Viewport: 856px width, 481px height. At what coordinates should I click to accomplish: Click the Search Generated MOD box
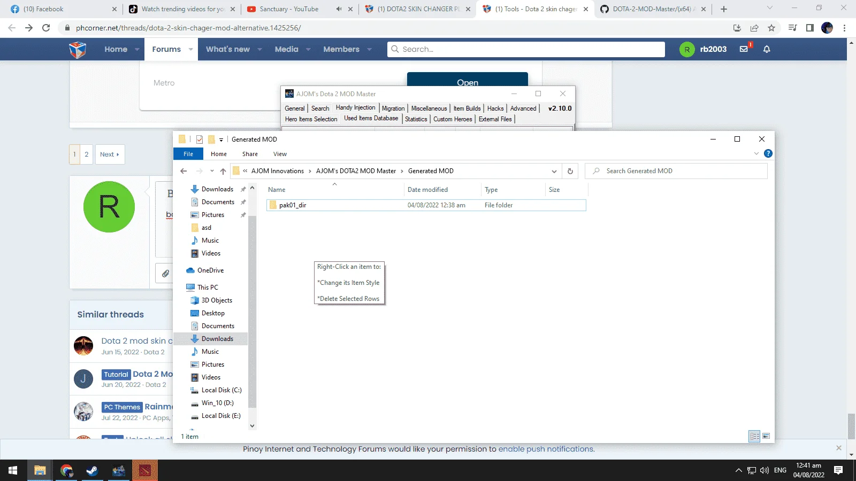click(x=676, y=171)
